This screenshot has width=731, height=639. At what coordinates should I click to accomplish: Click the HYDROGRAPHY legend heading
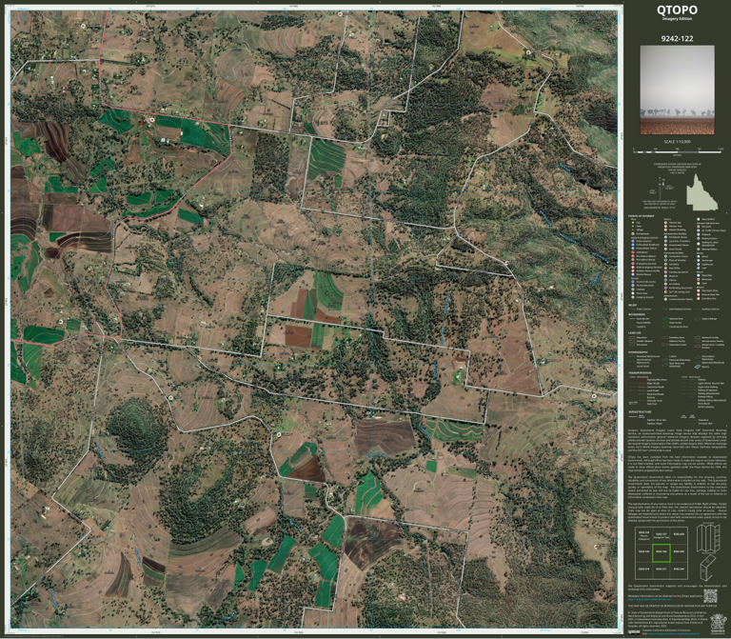pyautogui.click(x=639, y=352)
